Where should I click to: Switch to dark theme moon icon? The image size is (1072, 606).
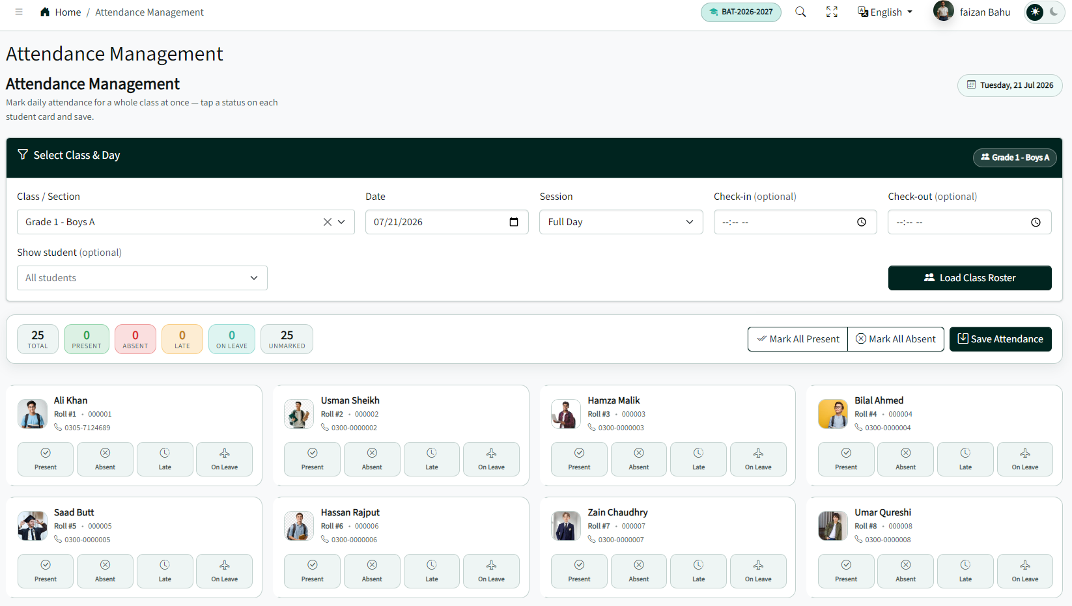tap(1054, 12)
